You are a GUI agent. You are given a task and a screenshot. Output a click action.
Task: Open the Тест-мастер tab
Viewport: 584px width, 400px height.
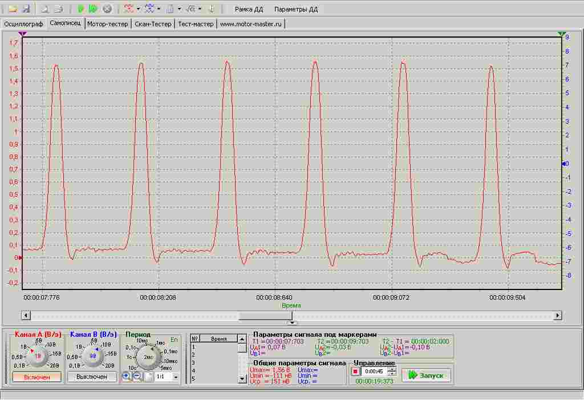pos(196,24)
